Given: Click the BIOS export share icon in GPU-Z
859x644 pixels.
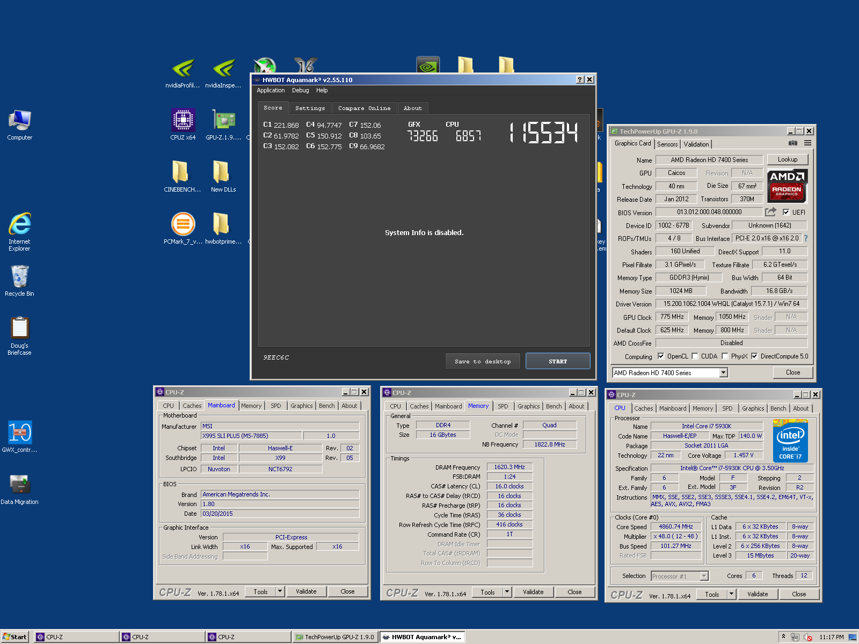Looking at the screenshot, I should point(771,212).
